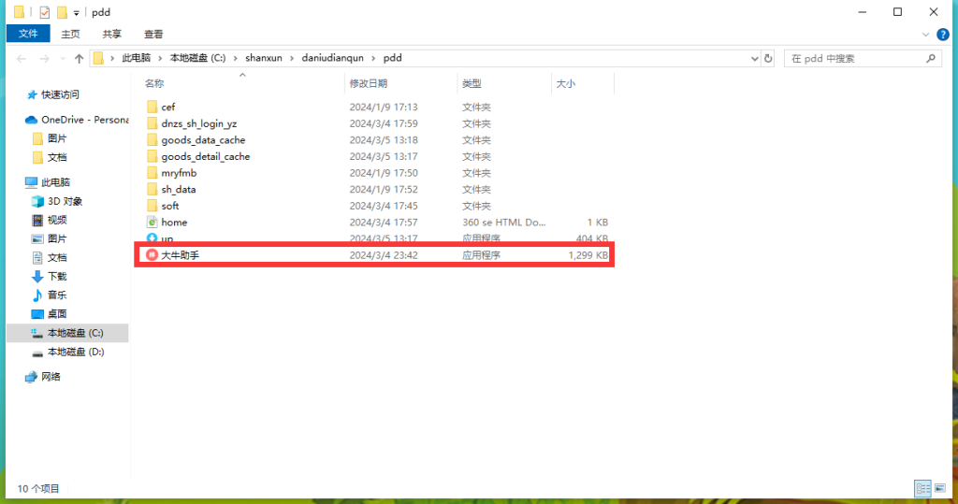958x504 pixels.
Task: Open the Help question mark icon
Action: [x=943, y=35]
